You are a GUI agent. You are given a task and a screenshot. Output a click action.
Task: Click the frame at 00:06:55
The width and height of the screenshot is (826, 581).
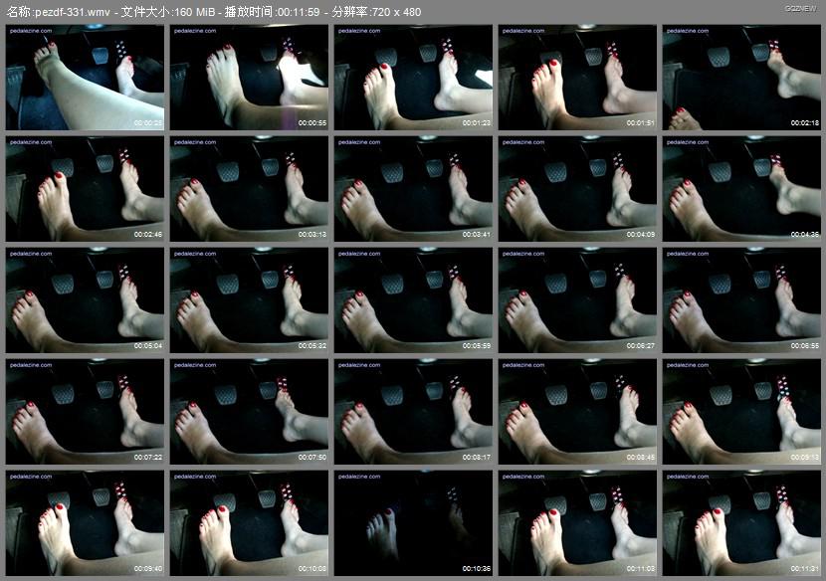click(741, 300)
